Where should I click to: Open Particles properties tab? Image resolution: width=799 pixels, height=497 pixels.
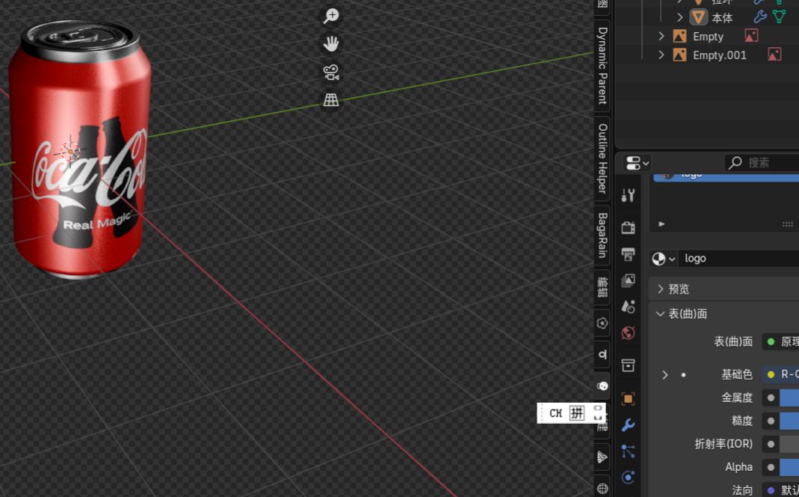628,451
